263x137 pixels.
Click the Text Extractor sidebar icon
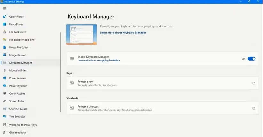coord(4,117)
